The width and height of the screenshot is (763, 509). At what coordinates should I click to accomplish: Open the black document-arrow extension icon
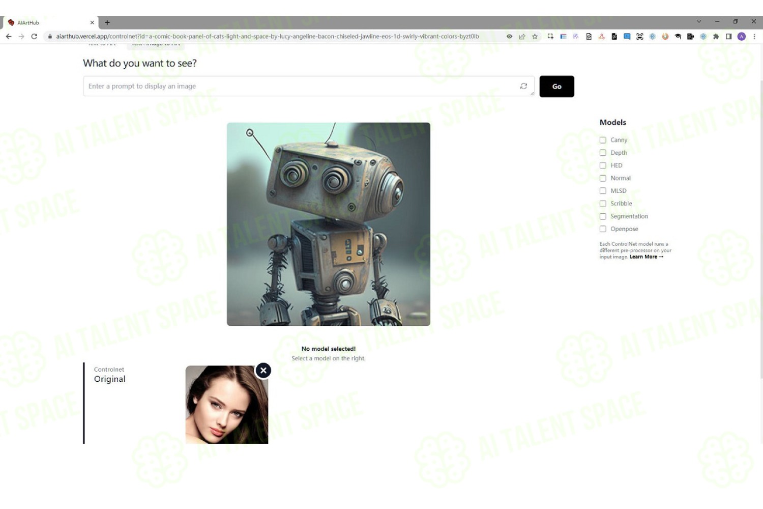[x=690, y=36]
